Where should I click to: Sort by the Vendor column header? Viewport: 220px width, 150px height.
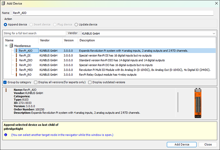pos(50,40)
